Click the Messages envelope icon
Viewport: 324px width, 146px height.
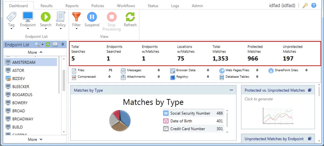coord(123,71)
